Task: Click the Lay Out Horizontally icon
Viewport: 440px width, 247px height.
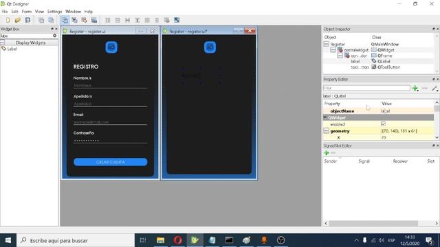Action: 108,20
